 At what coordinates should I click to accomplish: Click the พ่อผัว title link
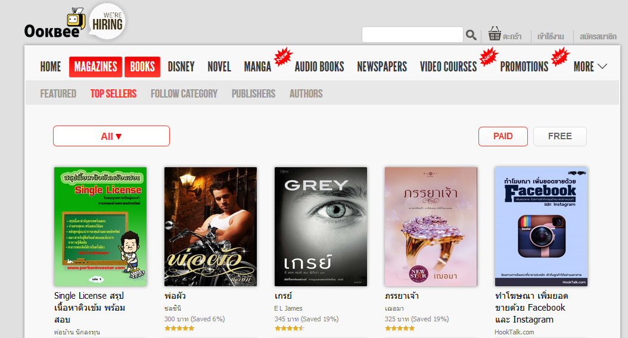175,296
